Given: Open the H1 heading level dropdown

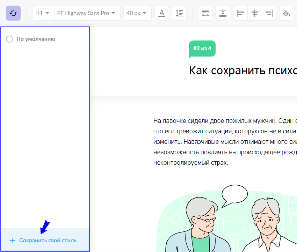Looking at the screenshot, I should click(x=43, y=13).
